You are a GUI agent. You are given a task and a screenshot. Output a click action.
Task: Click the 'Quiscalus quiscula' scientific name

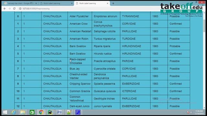[x=105, y=91]
